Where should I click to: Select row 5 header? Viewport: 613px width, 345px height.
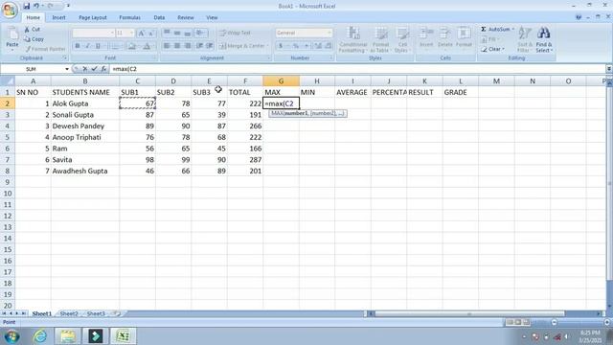[x=7, y=137]
